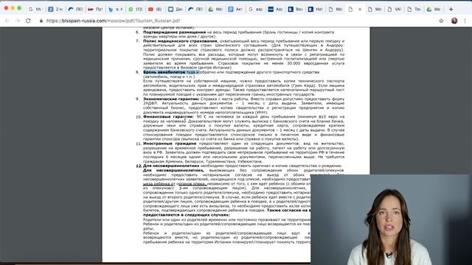This screenshot has height=265, width=472.
Task: Switch to the 'Аэс' tab
Action: coord(275,10)
